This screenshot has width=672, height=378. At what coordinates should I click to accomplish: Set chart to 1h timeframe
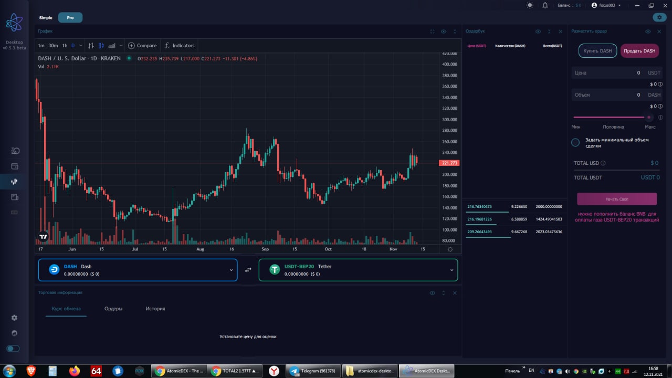click(x=65, y=46)
